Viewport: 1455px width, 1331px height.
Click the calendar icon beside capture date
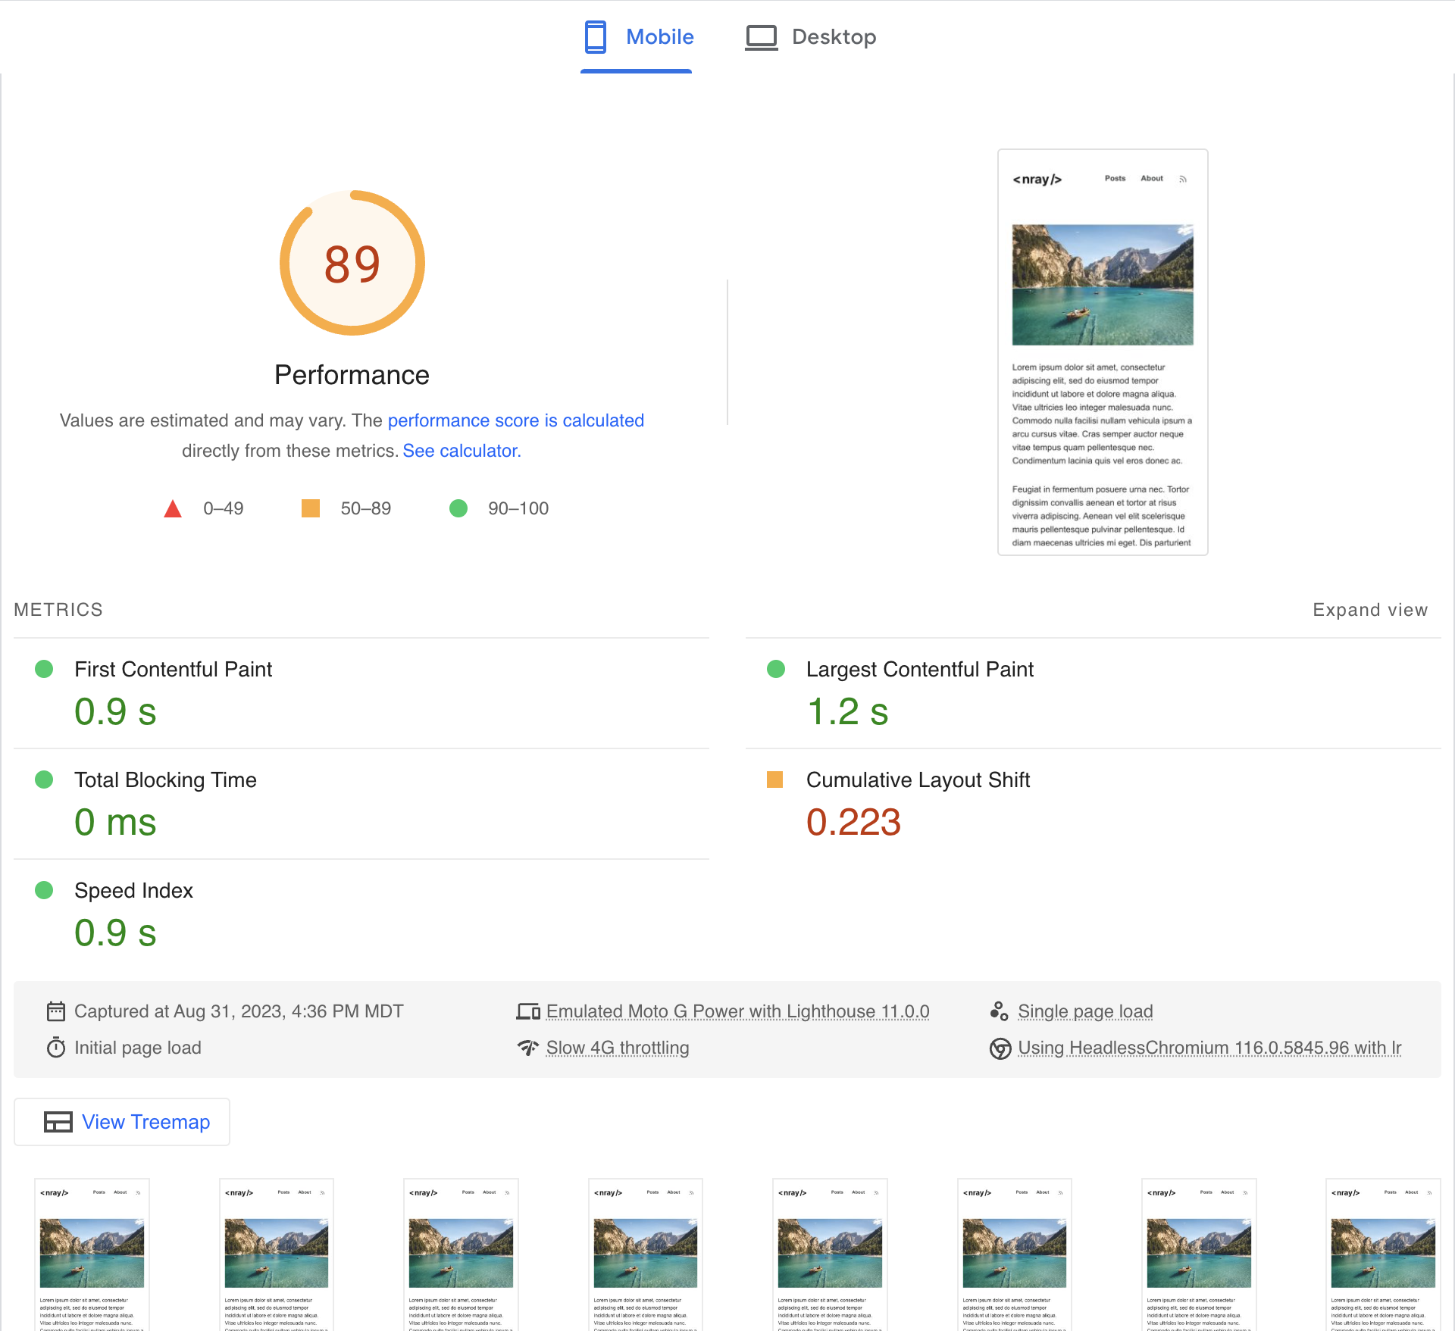pyautogui.click(x=56, y=1011)
